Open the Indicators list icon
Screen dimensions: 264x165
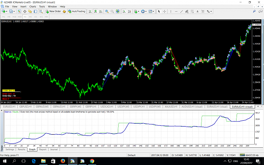click(x=136, y=11)
